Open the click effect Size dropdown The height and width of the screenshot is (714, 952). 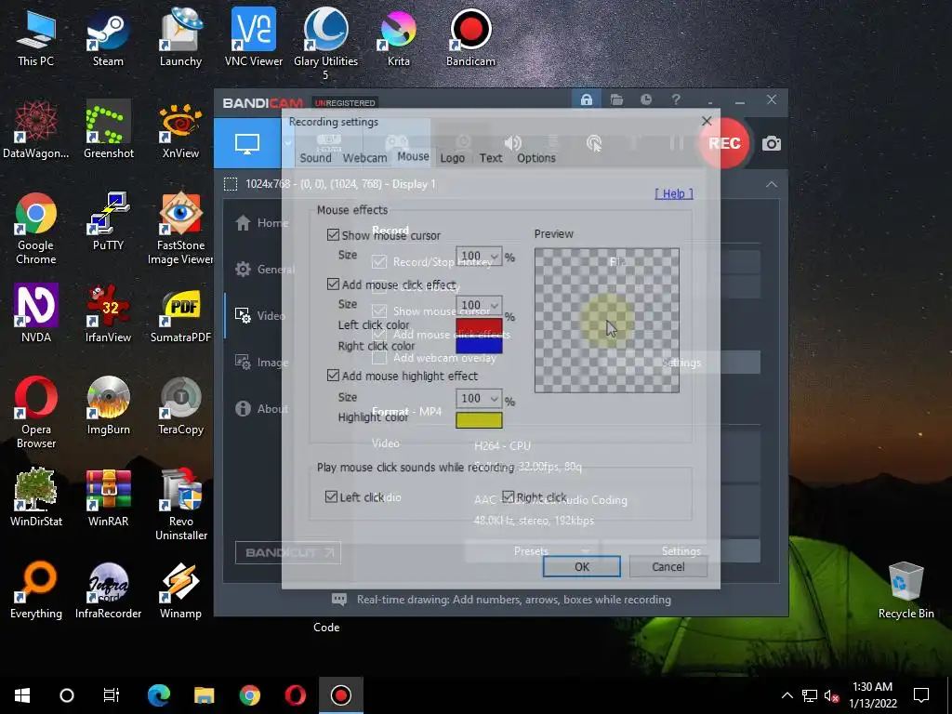click(x=479, y=305)
